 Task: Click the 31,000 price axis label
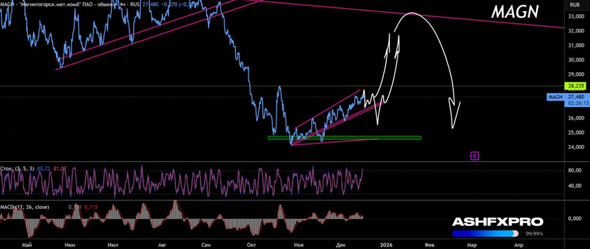pyautogui.click(x=576, y=45)
